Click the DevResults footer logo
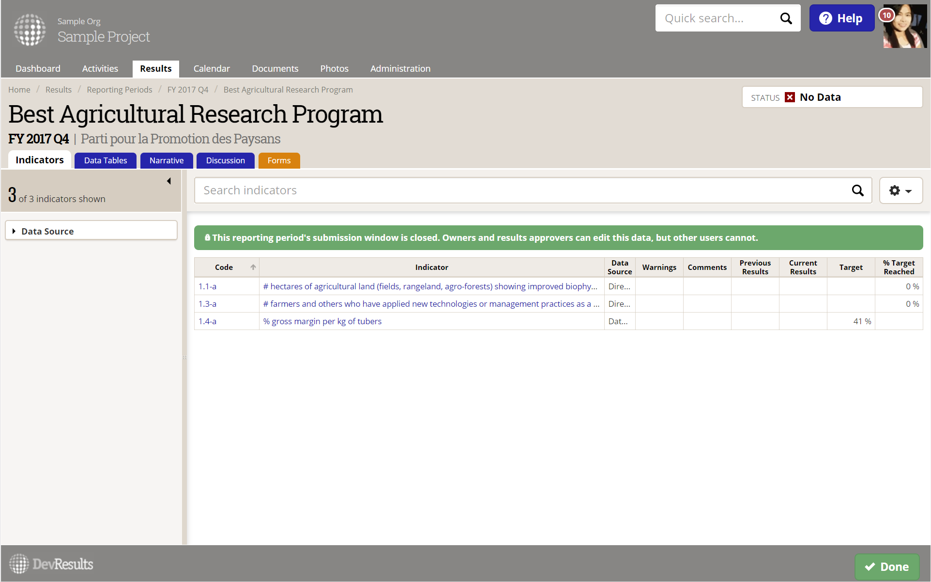The height and width of the screenshot is (582, 931). [x=51, y=564]
